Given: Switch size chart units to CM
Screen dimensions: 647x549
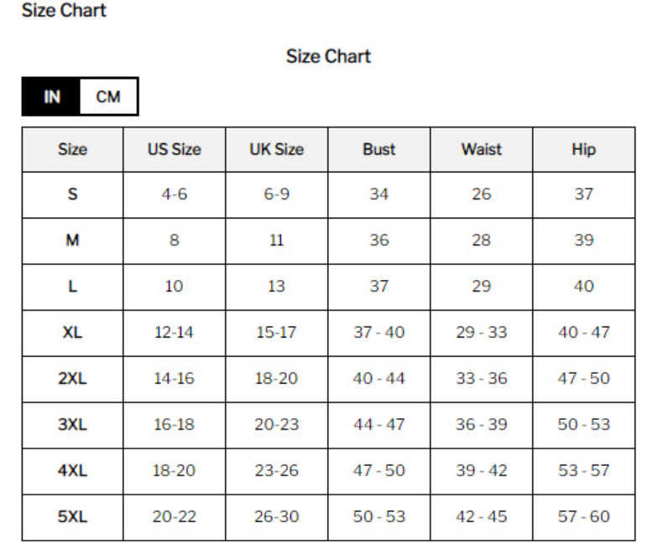Looking at the screenshot, I should [108, 96].
